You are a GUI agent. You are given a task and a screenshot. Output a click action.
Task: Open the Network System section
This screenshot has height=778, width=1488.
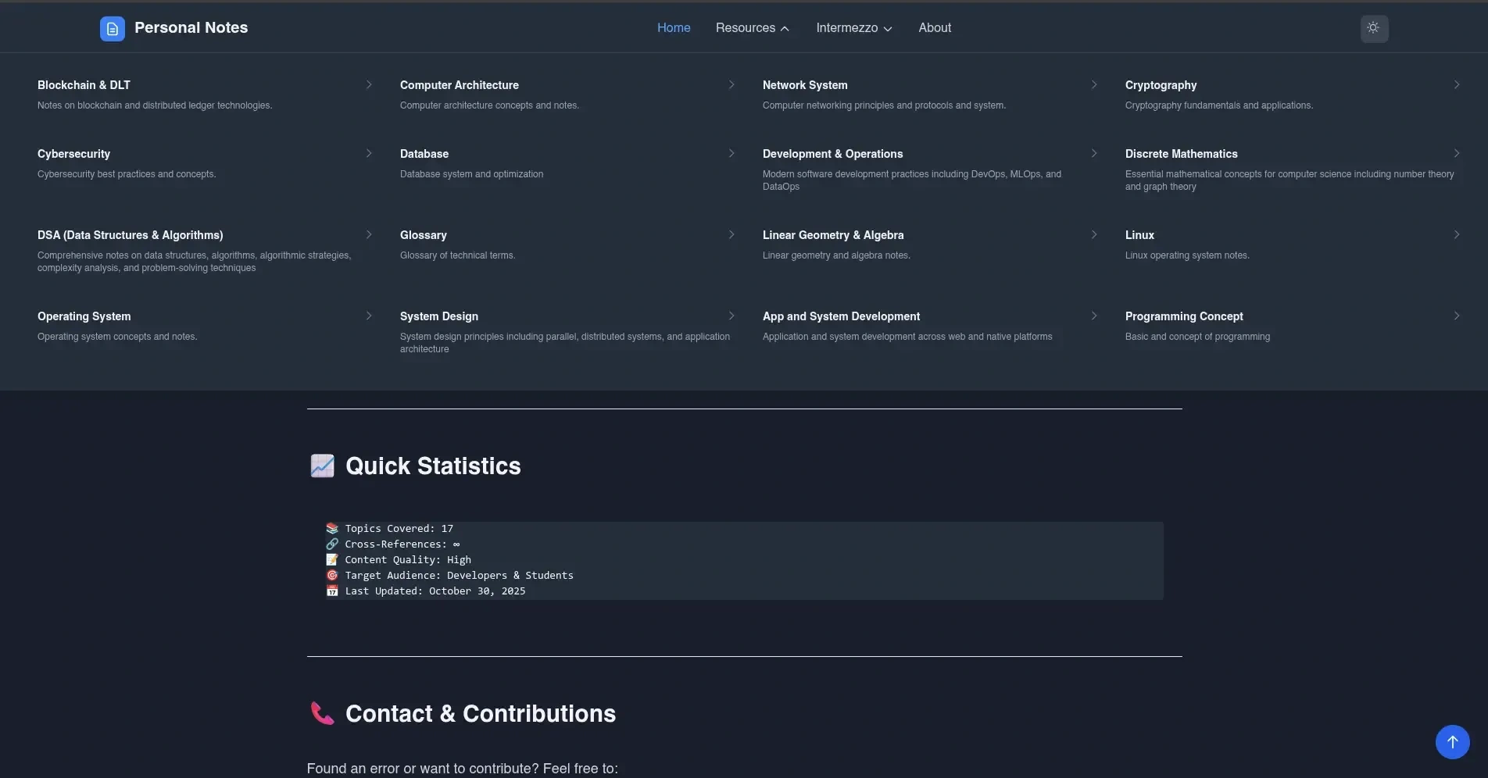805,85
